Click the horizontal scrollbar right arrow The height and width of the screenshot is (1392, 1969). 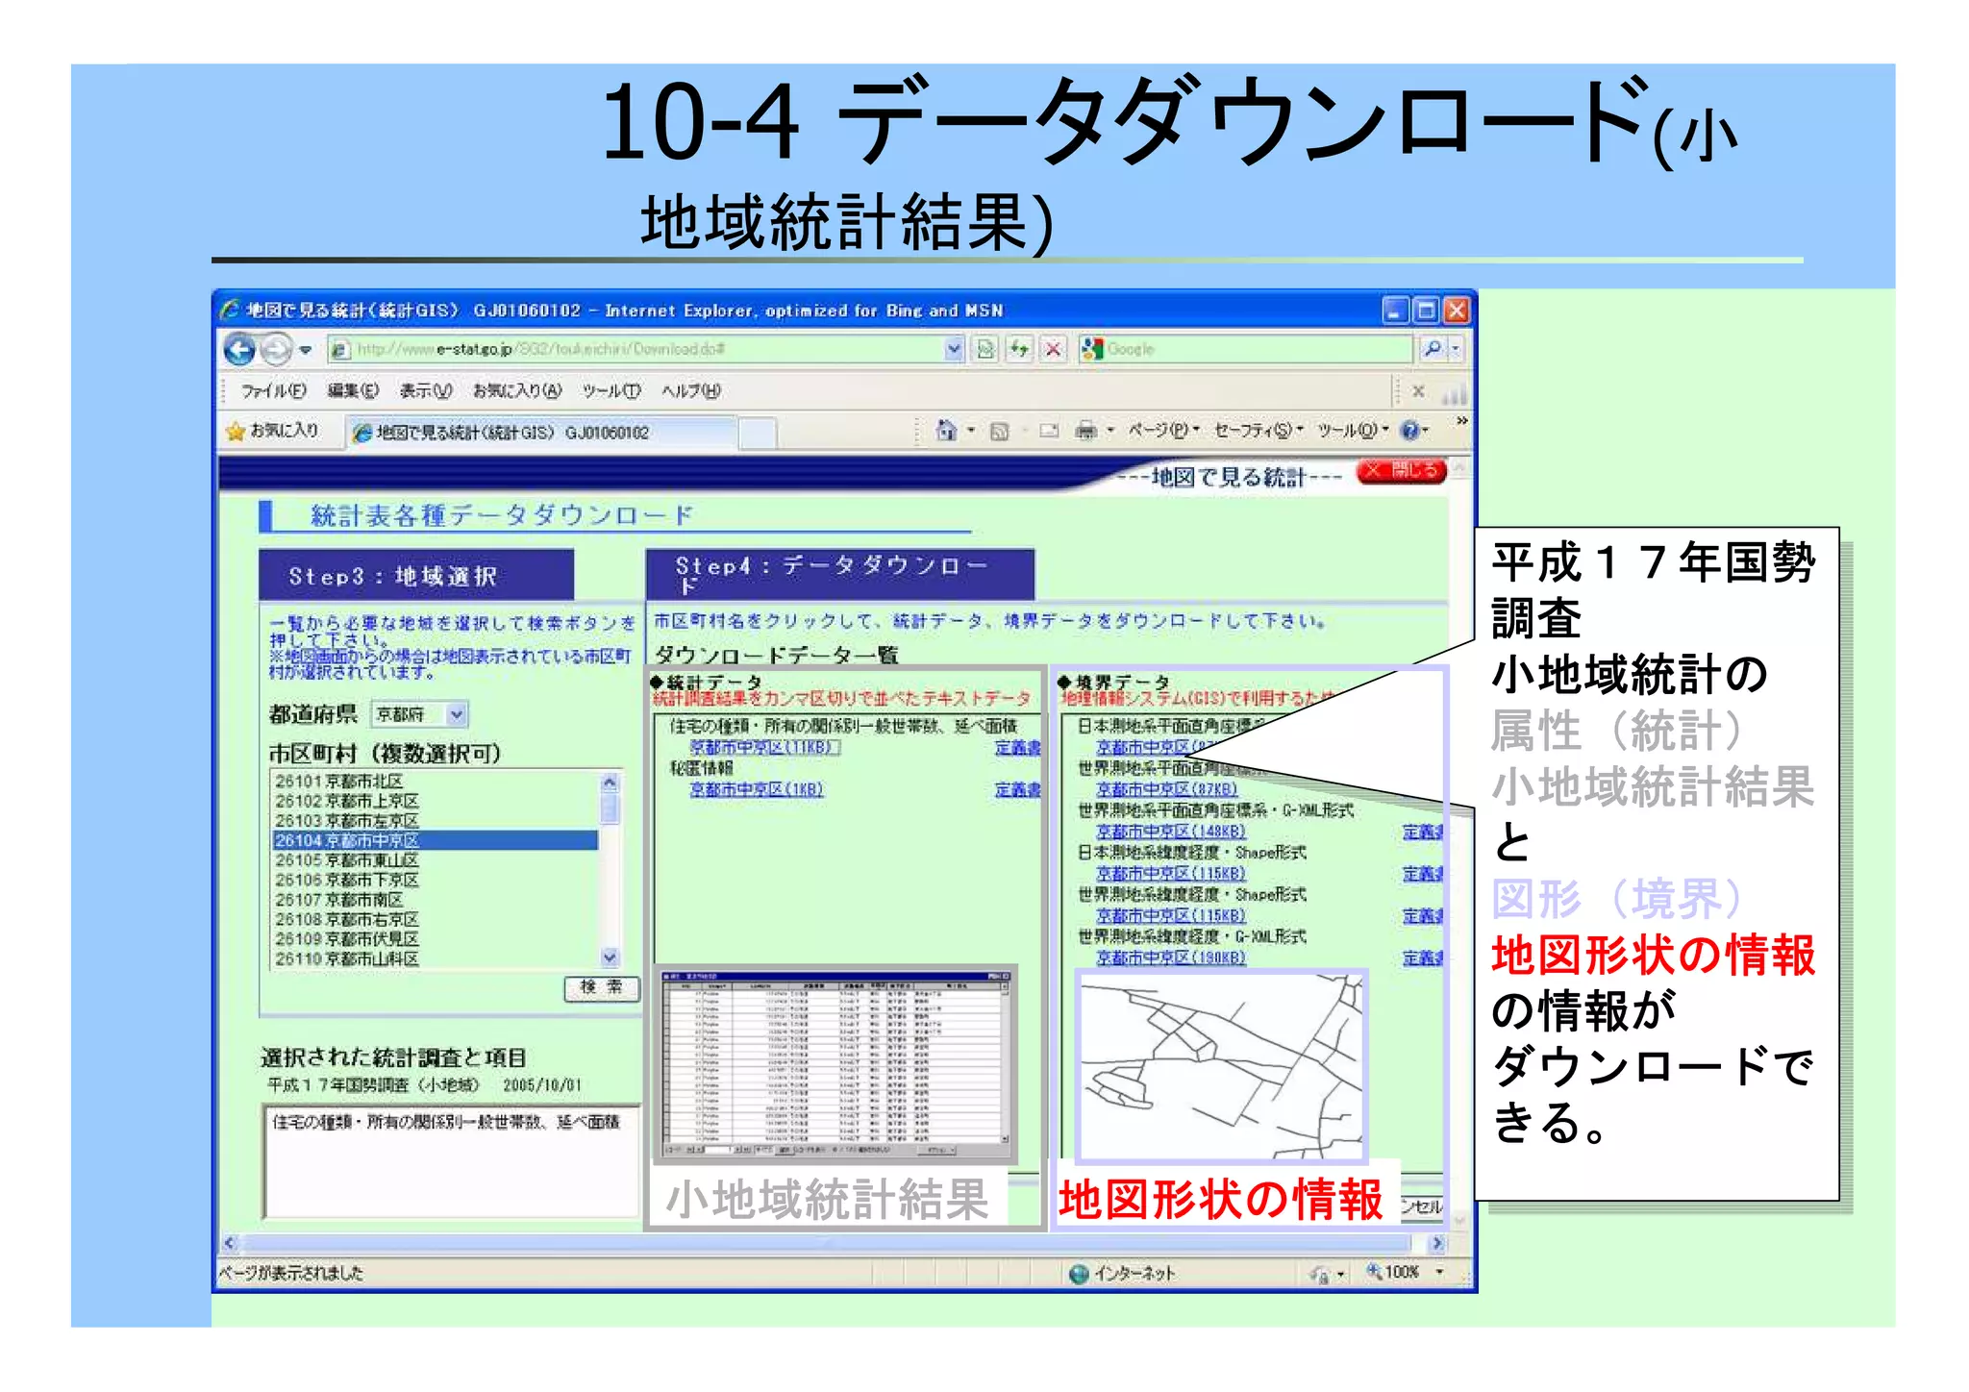(1437, 1243)
